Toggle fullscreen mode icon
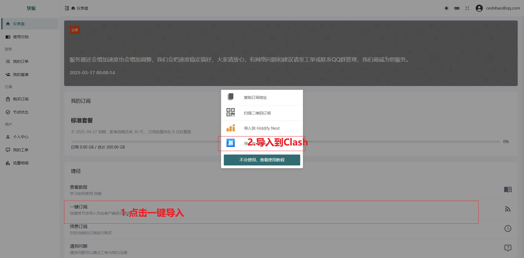The image size is (524, 258). (467, 8)
